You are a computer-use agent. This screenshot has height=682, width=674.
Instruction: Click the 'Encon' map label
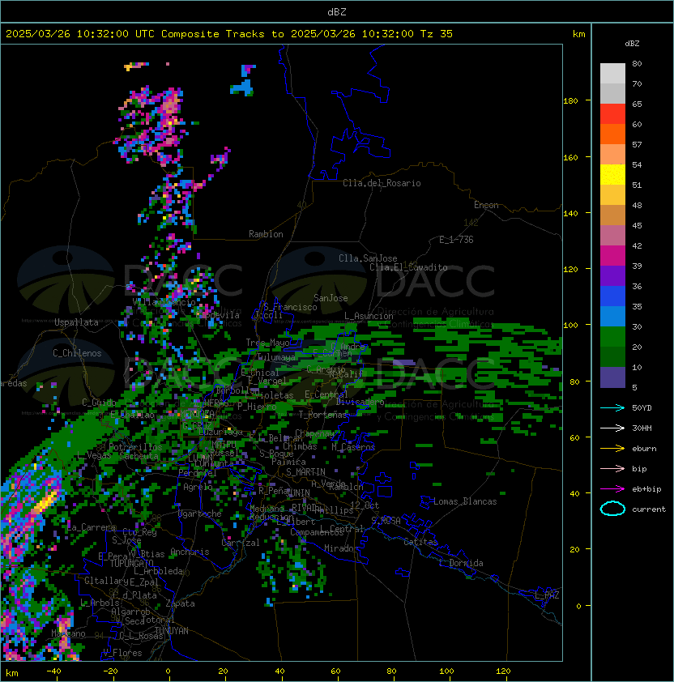486,205
